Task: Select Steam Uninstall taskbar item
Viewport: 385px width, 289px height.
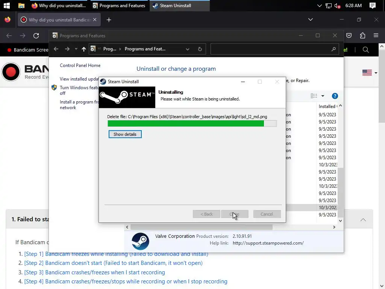Action: click(x=179, y=5)
